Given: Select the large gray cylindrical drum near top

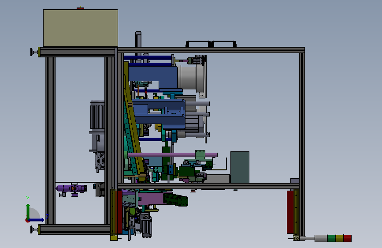Looking at the screenshot, I should [191, 77].
